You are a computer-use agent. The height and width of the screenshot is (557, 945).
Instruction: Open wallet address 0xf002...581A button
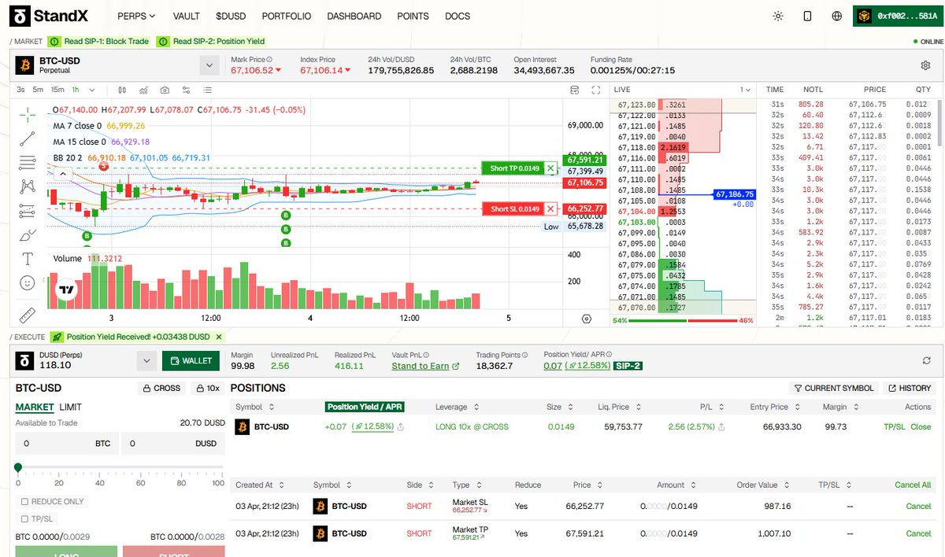point(897,16)
